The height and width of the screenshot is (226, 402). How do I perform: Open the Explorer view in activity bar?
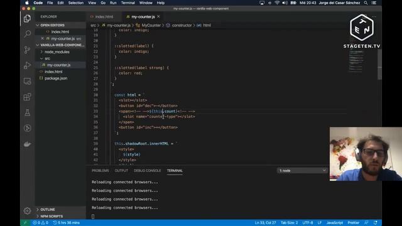click(x=27, y=18)
